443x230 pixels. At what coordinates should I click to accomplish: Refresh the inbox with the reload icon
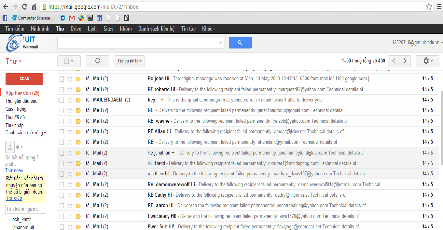[97, 61]
